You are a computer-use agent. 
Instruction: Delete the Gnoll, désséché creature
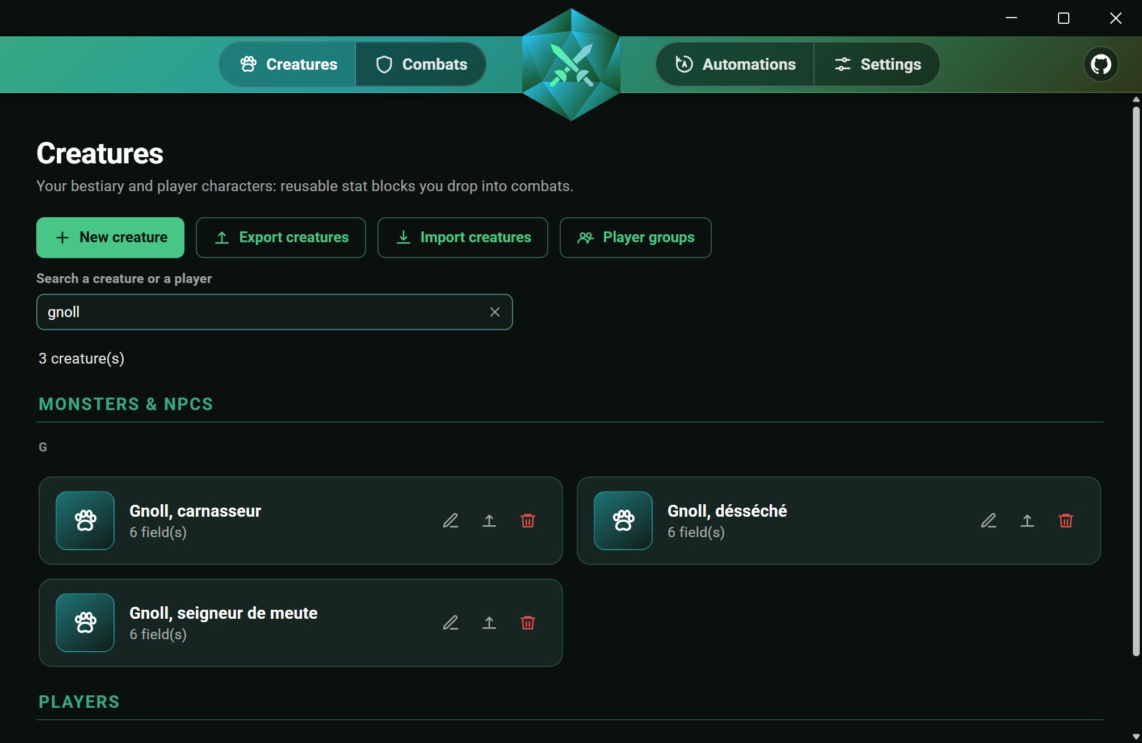tap(1066, 521)
